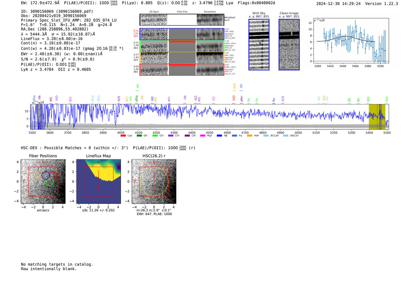419x285 pixels.
Task: Click the green fiber circle
Action: 50,182
